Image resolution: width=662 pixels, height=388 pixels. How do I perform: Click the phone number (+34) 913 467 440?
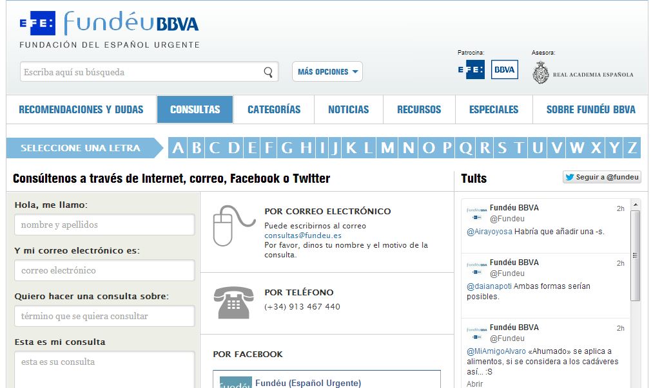pyautogui.click(x=302, y=307)
